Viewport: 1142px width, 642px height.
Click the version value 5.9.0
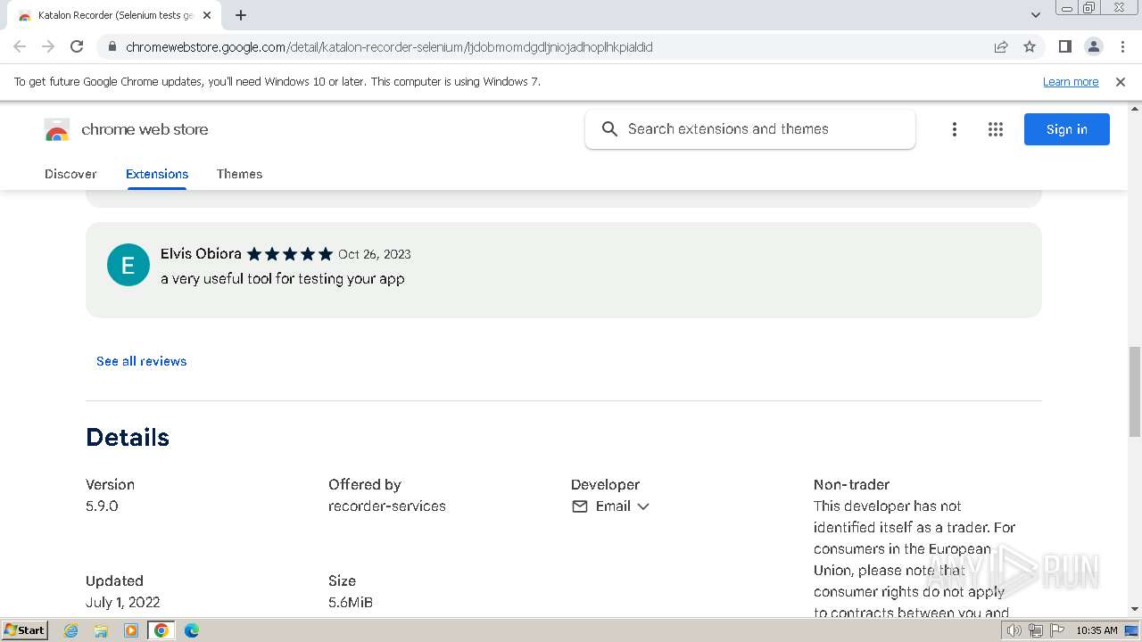102,506
